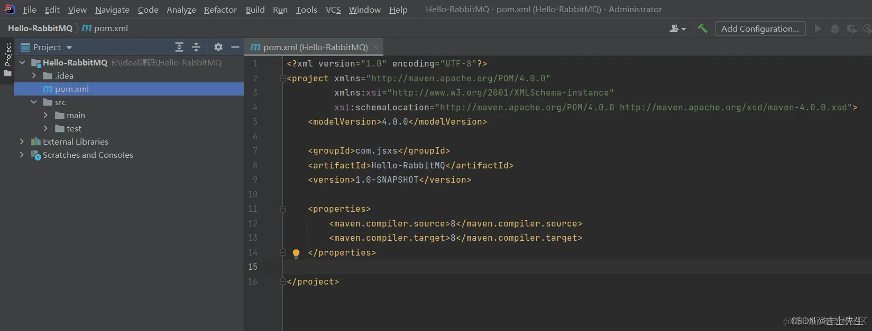Image resolution: width=872 pixels, height=331 pixels.
Task: Open the Code menu
Action: pos(148,10)
